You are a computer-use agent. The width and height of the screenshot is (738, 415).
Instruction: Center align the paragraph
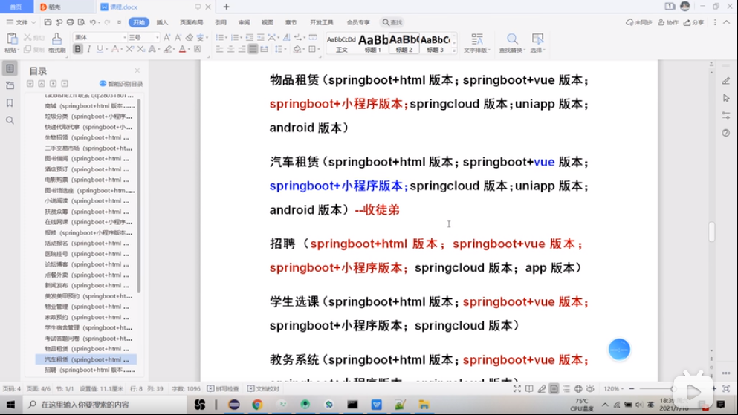pos(230,49)
